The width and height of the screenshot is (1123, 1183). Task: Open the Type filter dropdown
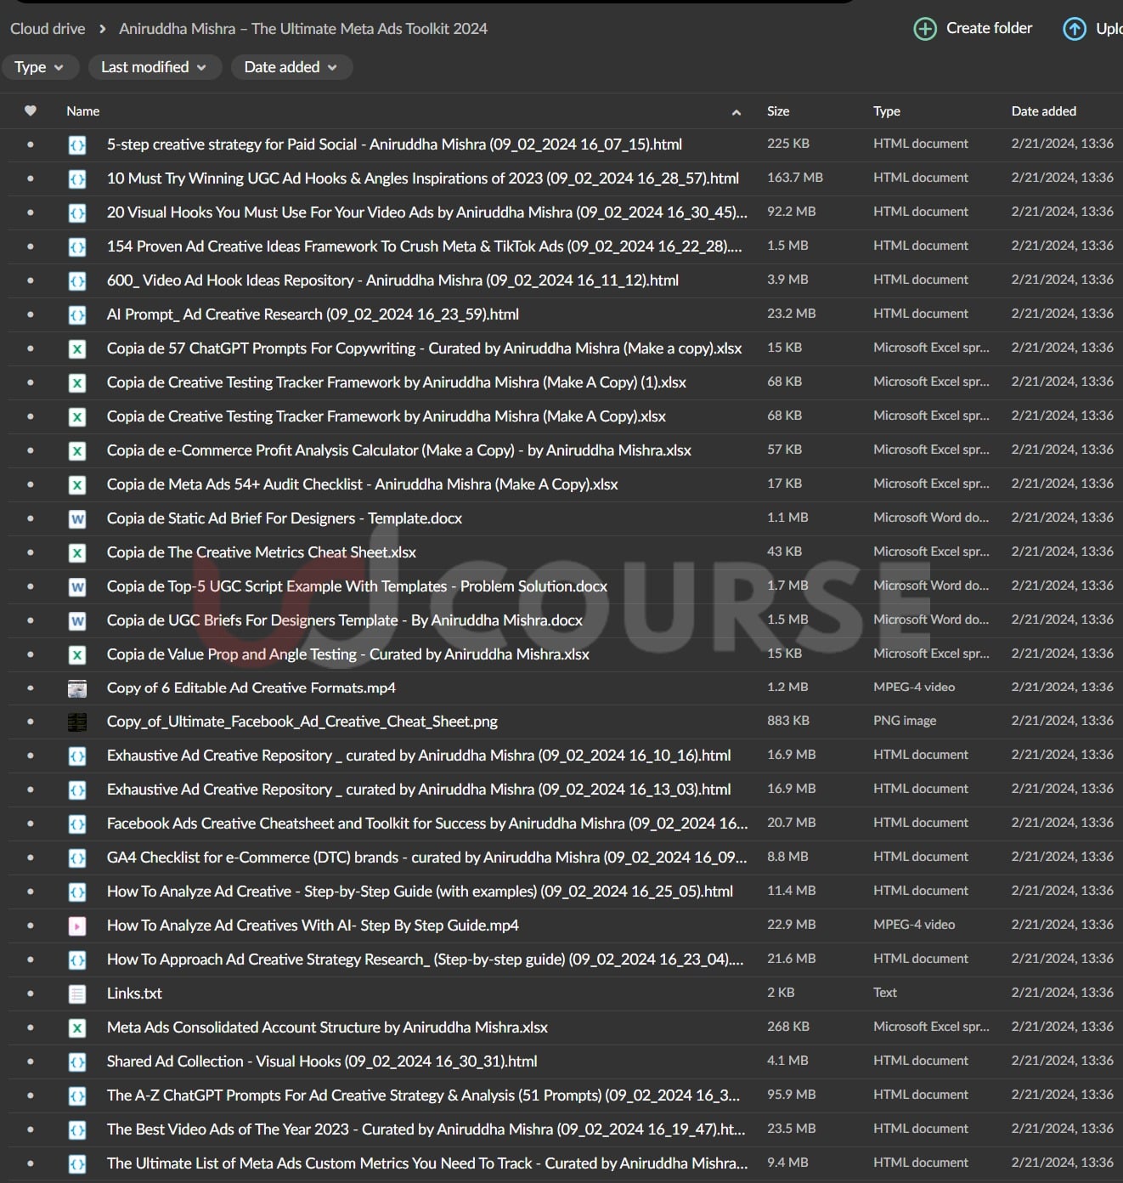(40, 67)
